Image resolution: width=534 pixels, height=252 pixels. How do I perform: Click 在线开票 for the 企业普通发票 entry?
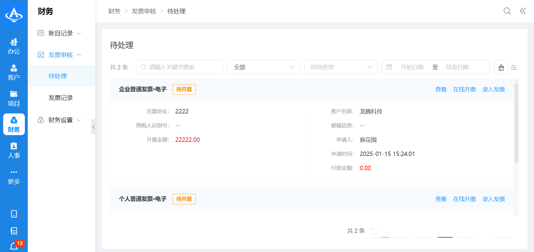(x=464, y=89)
